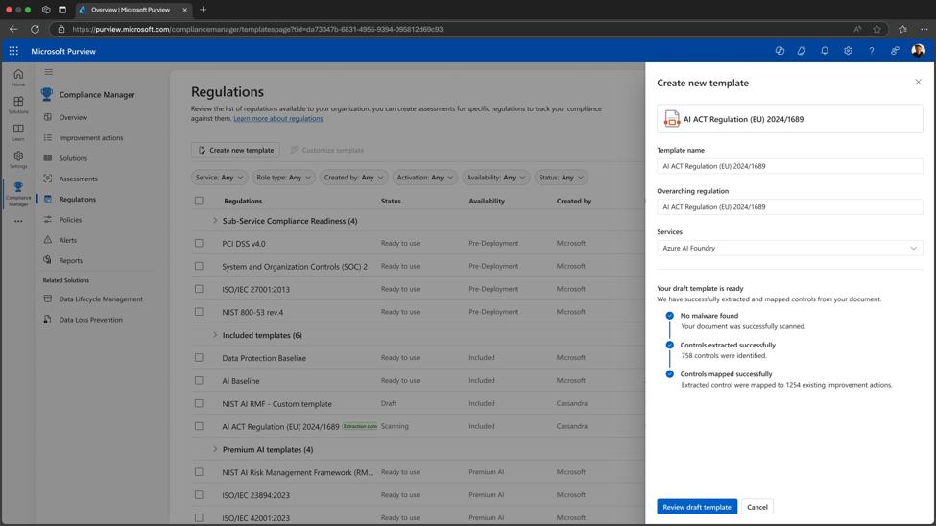Select the PCI DSS v4.0 checkbox
936x526 pixels.
pos(199,243)
